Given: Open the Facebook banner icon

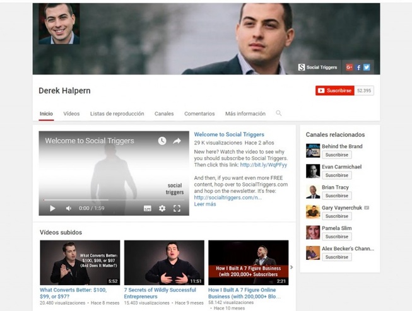Looking at the screenshot, I should click(x=358, y=67).
